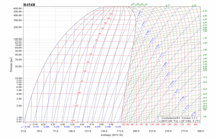Click the 175.0 enthalpy axis tick
Image resolution: width=216 pixels, height=139 pixels.
tap(120, 131)
